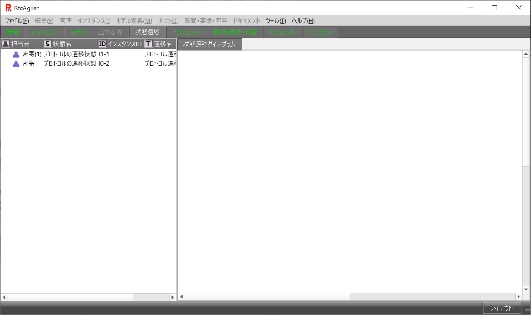
Task: Click the 担当者 person icon in column header
Action: (x=6, y=44)
